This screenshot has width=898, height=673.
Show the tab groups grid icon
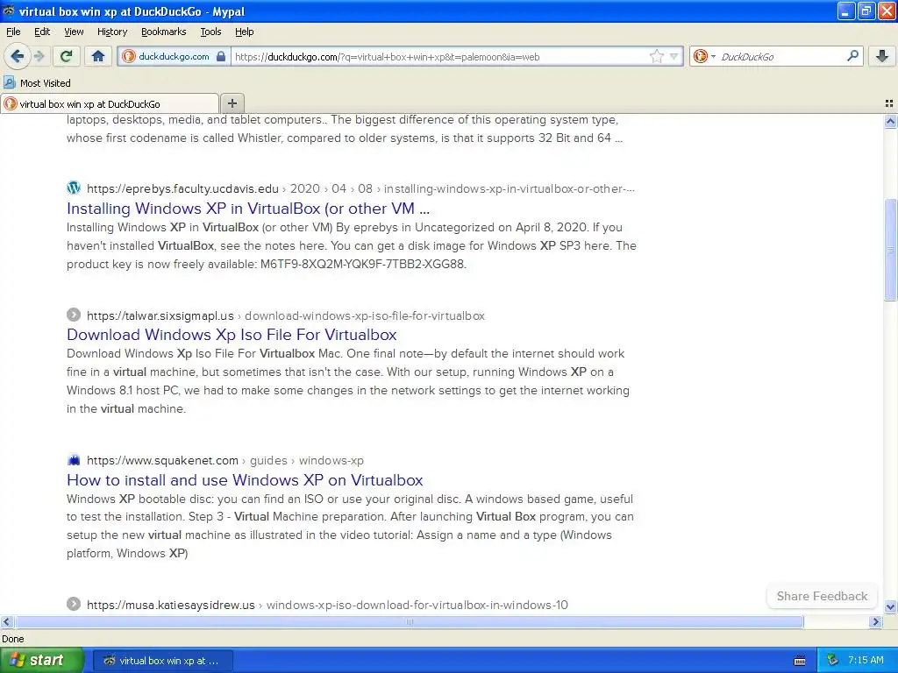click(x=889, y=103)
